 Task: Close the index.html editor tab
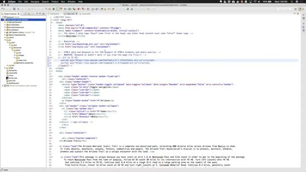tap(76, 14)
